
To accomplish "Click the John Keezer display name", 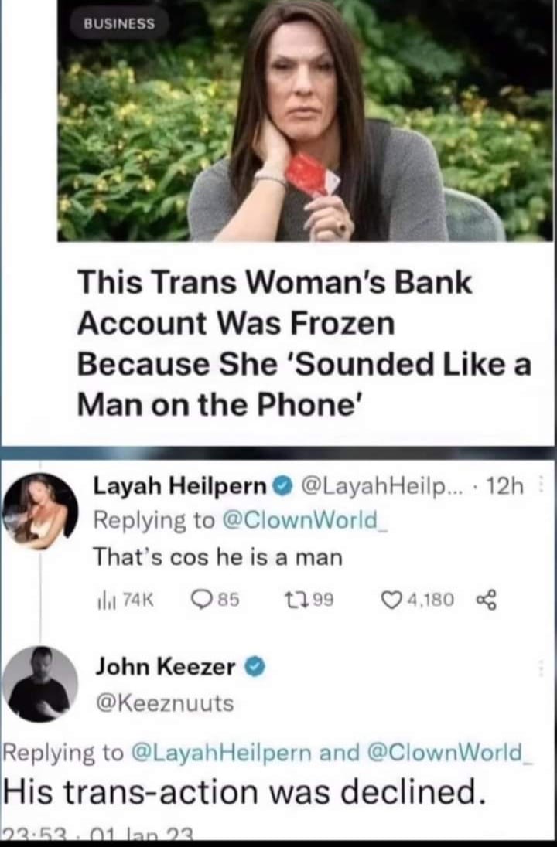I will pos(166,667).
